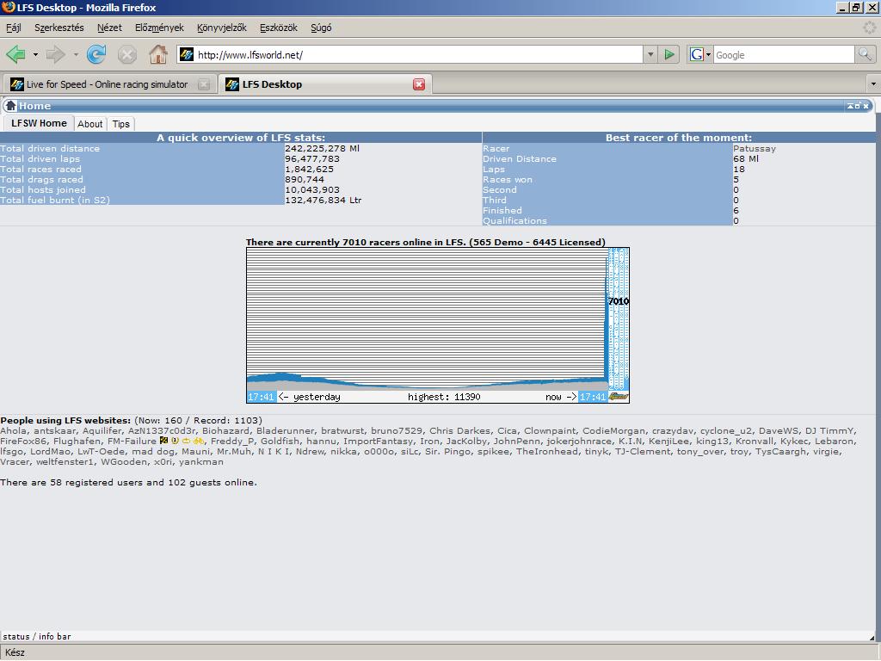This screenshot has width=881, height=661.
Task: Click the Total drags raced value 890,744
Action: [304, 179]
